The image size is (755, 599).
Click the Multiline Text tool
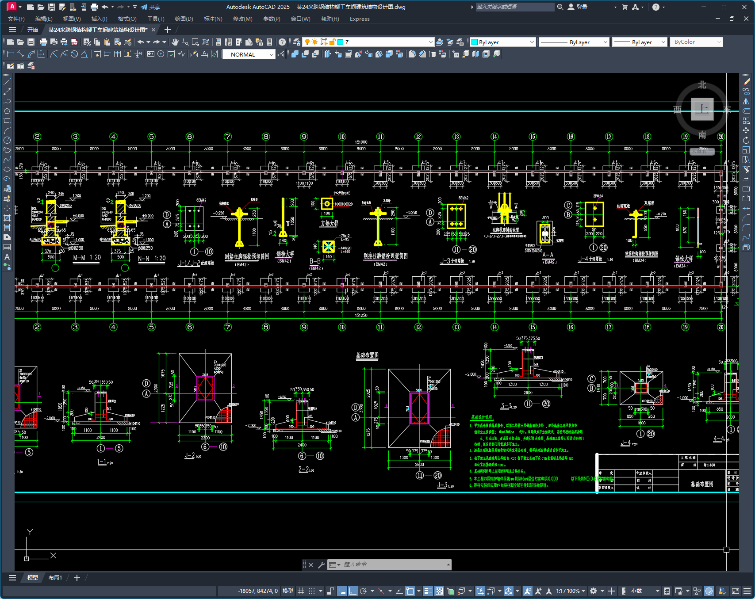(x=7, y=257)
